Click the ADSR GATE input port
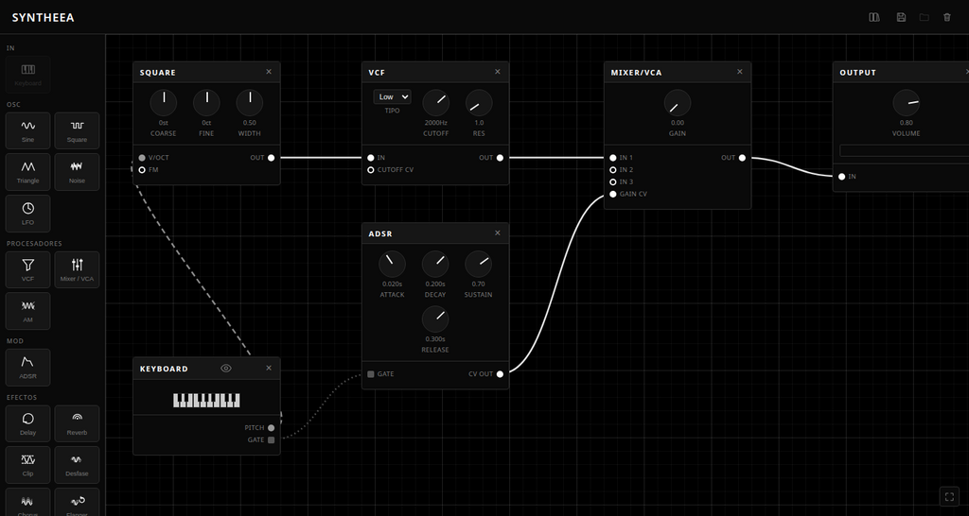Image resolution: width=969 pixels, height=516 pixels. coord(371,374)
